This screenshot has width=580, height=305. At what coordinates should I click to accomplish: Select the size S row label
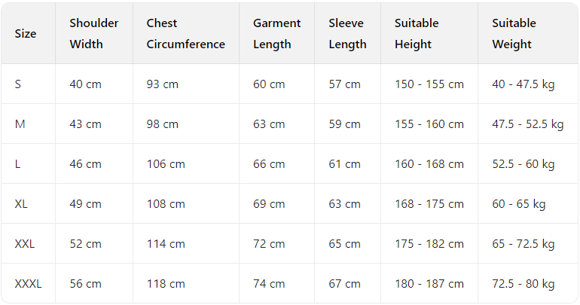[x=18, y=84]
